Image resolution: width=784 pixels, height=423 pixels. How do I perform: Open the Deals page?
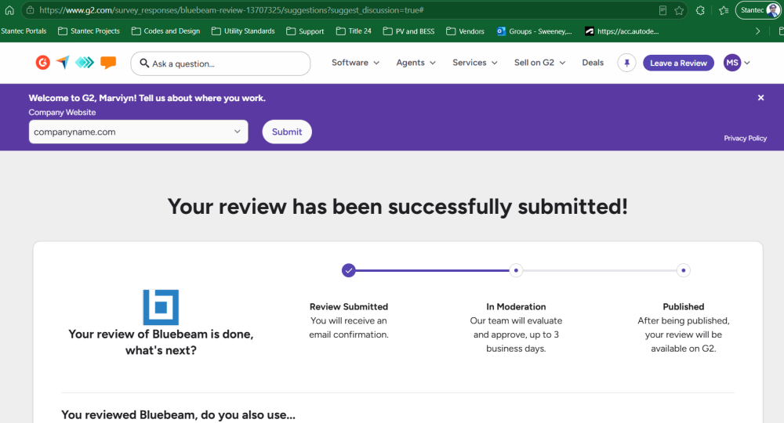[x=593, y=63]
